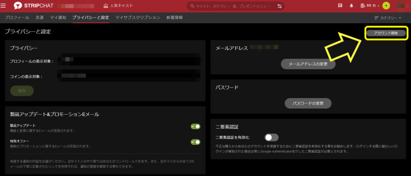Open the マイサブスクリプション tab
This screenshot has height=176, width=411.
138,18
